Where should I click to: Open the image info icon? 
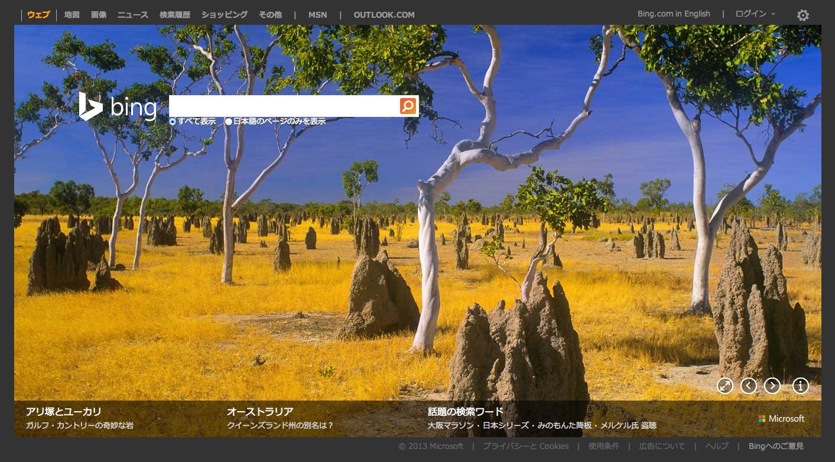[800, 386]
